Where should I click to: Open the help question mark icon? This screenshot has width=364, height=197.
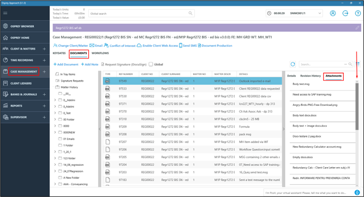[358, 13]
